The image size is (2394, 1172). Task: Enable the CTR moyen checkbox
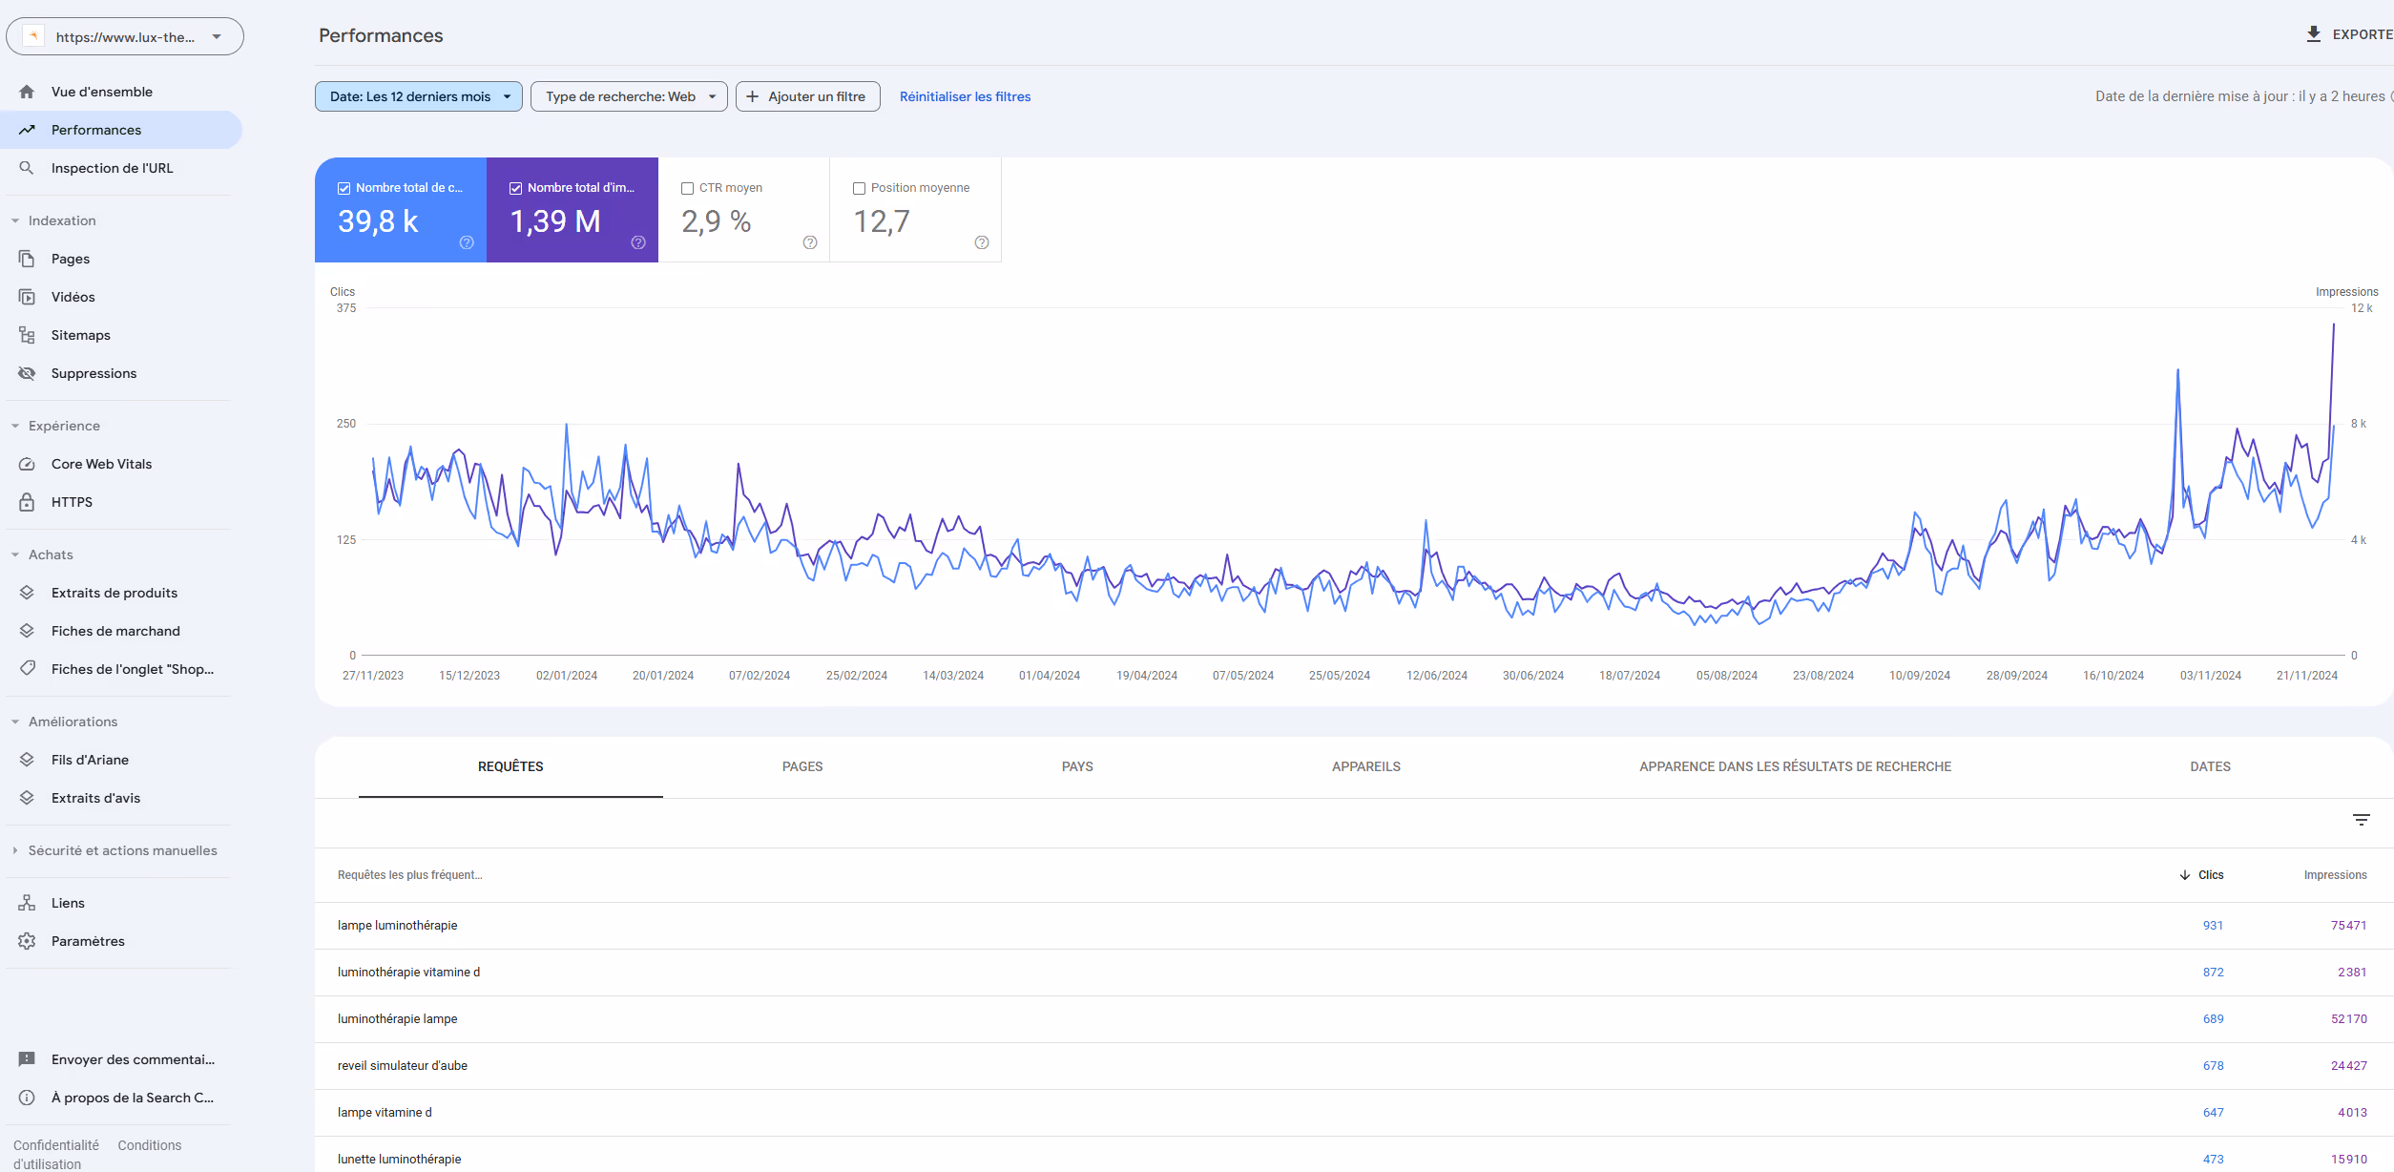(687, 188)
